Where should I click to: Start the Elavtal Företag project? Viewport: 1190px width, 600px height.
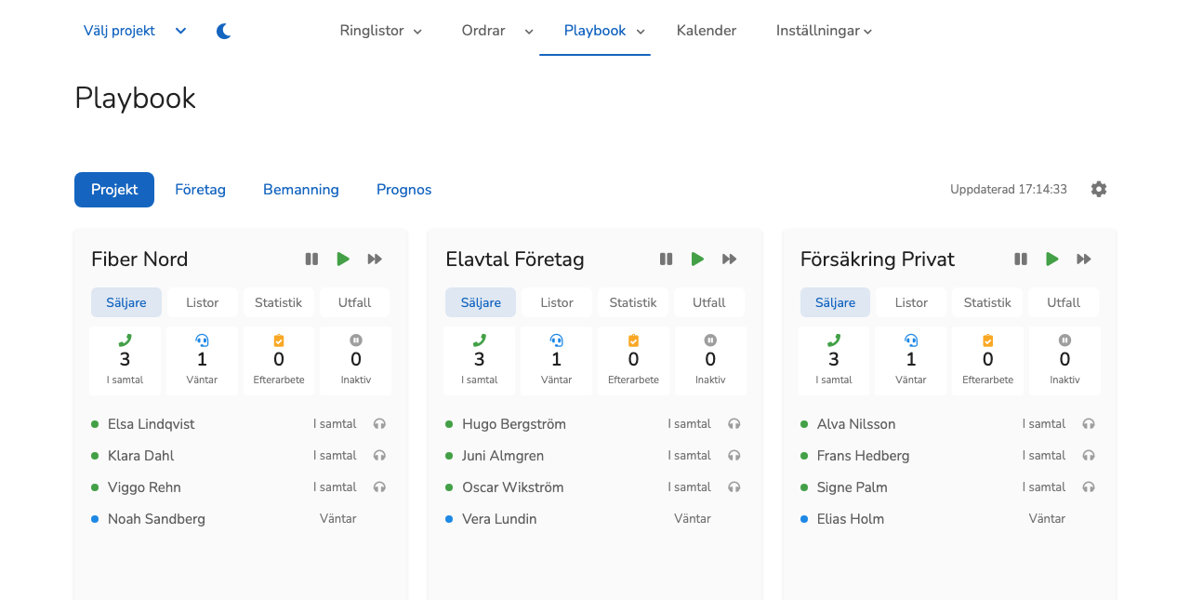(x=697, y=260)
